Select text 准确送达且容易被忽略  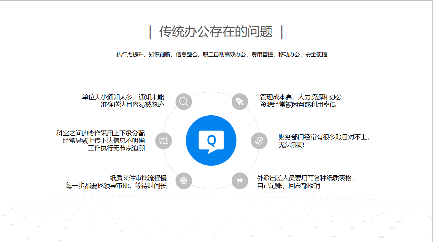(132, 104)
